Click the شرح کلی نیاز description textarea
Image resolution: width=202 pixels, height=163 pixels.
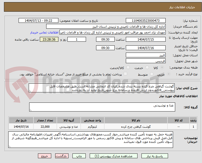coord(102,88)
